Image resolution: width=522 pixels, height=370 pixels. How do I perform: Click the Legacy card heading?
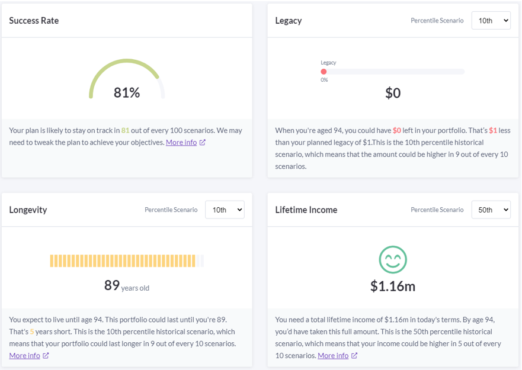coord(289,20)
